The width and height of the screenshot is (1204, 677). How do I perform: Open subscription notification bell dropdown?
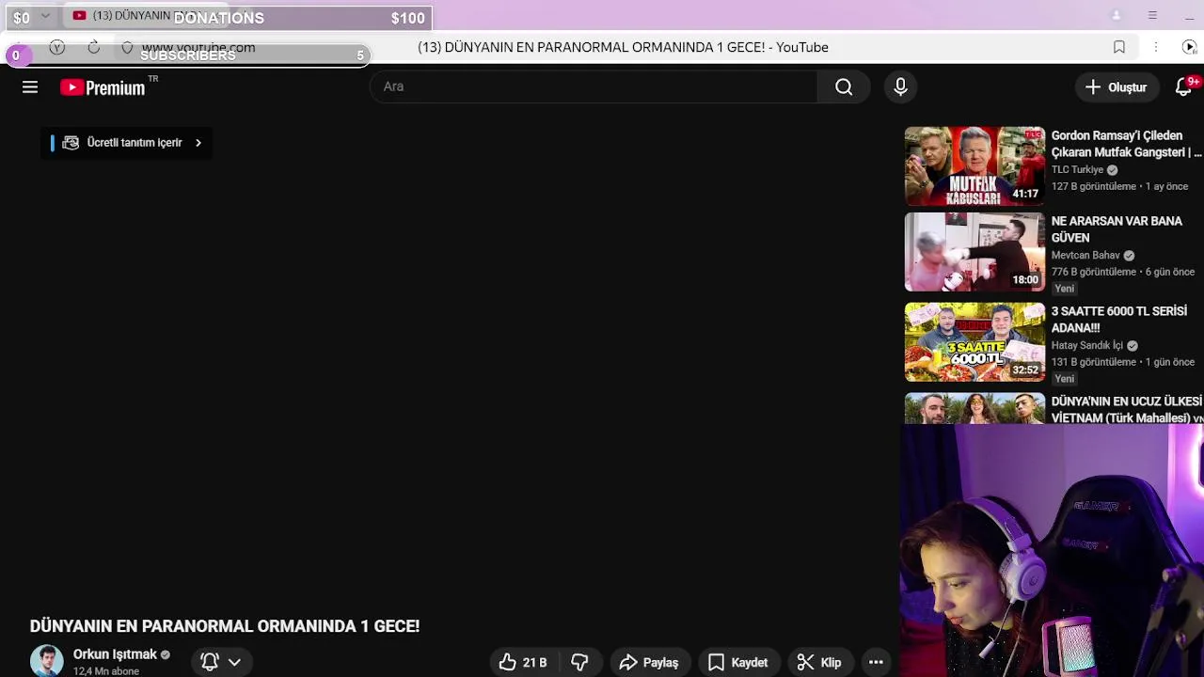pyautogui.click(x=221, y=662)
